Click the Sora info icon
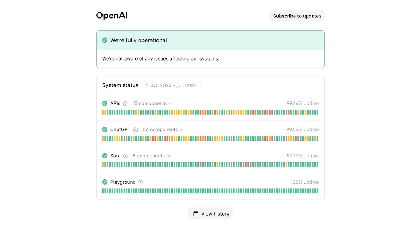Image resolution: width=420 pixels, height=226 pixels. coord(125,156)
